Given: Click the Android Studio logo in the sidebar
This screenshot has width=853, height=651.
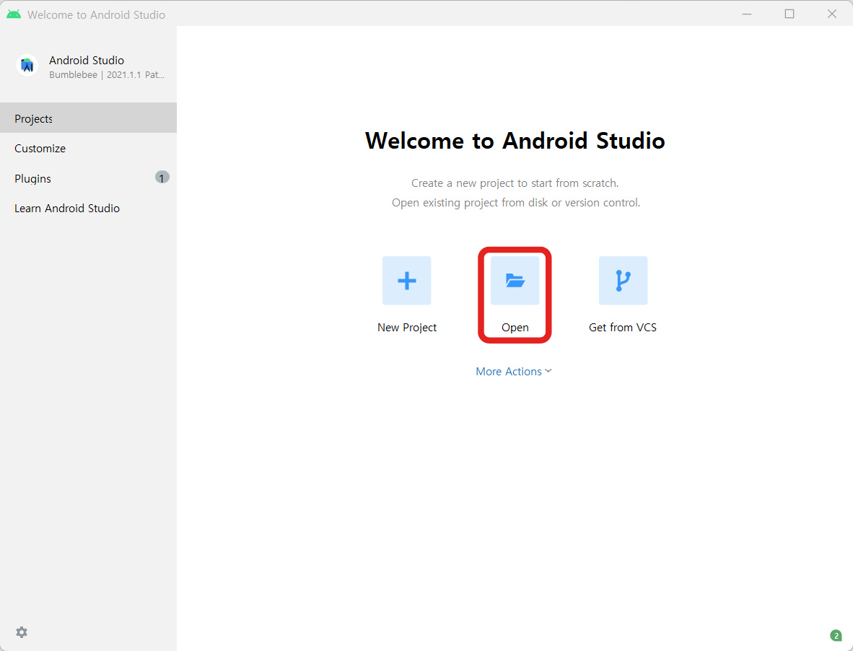Looking at the screenshot, I should (27, 66).
